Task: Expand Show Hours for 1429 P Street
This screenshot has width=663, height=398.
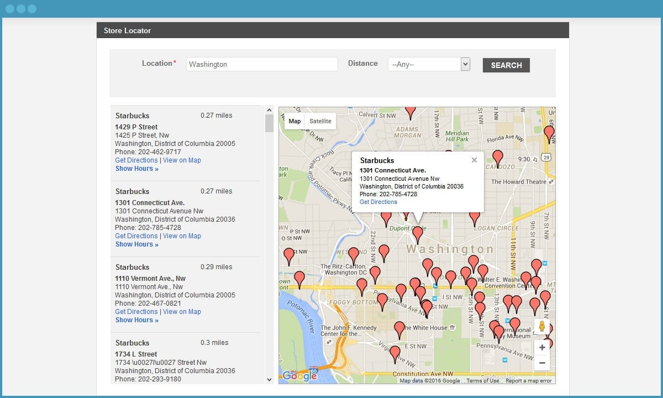Action: [136, 169]
